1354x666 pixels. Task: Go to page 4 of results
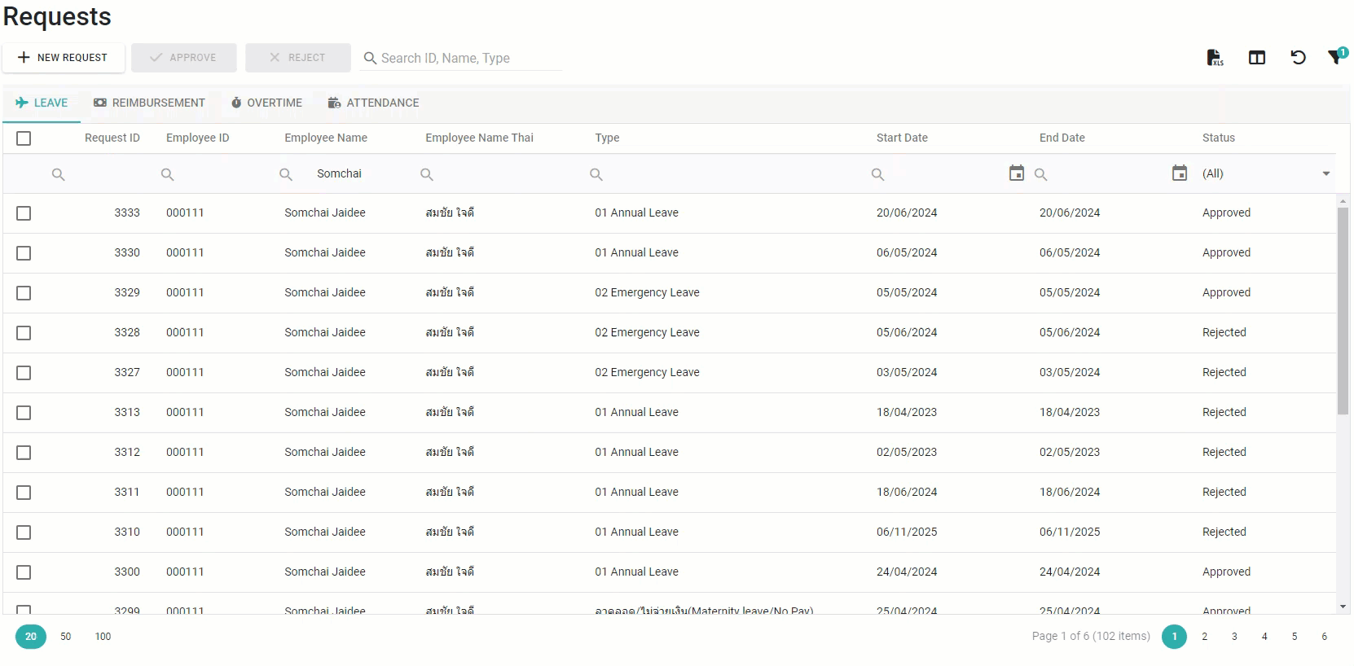tap(1264, 637)
